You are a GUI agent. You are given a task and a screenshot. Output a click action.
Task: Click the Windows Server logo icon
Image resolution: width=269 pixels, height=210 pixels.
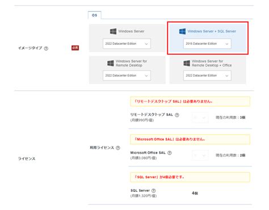[113, 31]
